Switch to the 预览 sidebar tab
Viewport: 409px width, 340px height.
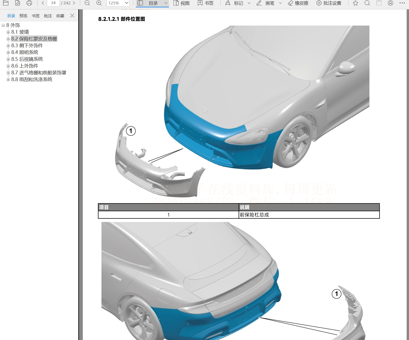click(x=23, y=16)
